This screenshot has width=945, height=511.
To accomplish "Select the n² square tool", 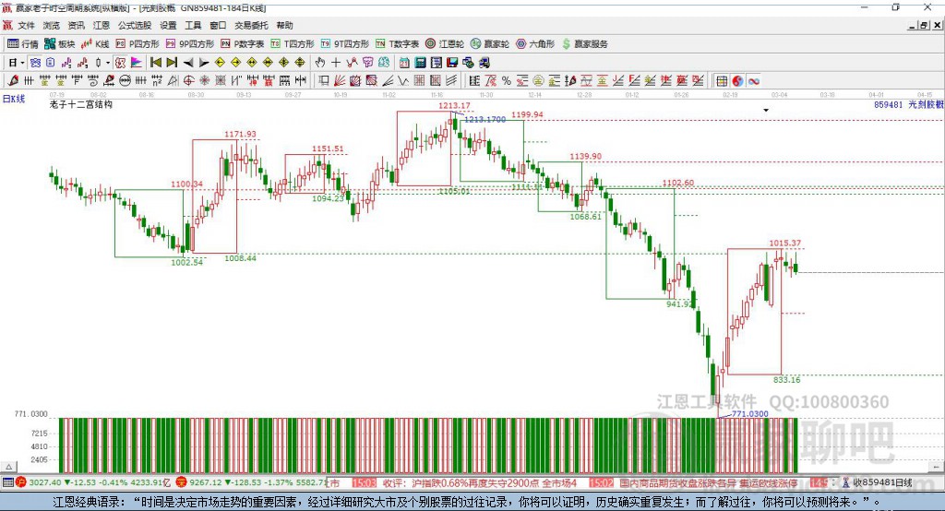I will 157,81.
